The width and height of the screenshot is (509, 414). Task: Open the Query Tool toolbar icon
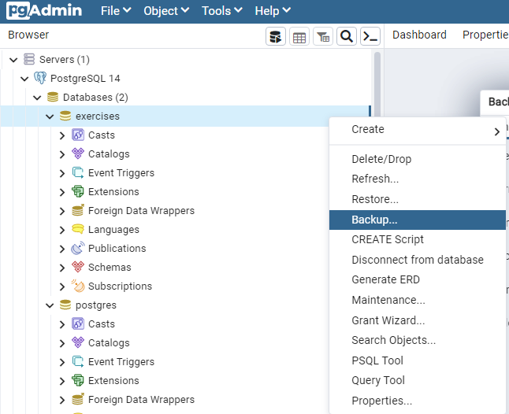[x=276, y=36]
